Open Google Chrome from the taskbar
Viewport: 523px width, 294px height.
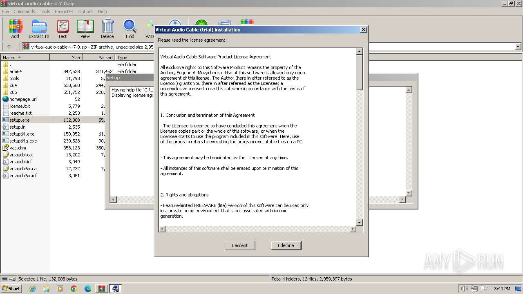coord(74,289)
